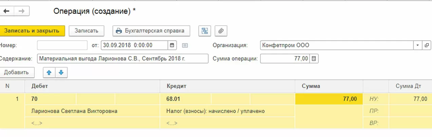Image resolution: width=432 pixels, height=137 pixels.
Task: Focus the Номер input field
Action: (62, 45)
